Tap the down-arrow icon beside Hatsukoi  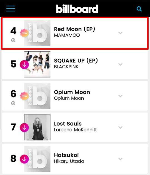click(x=24, y=159)
